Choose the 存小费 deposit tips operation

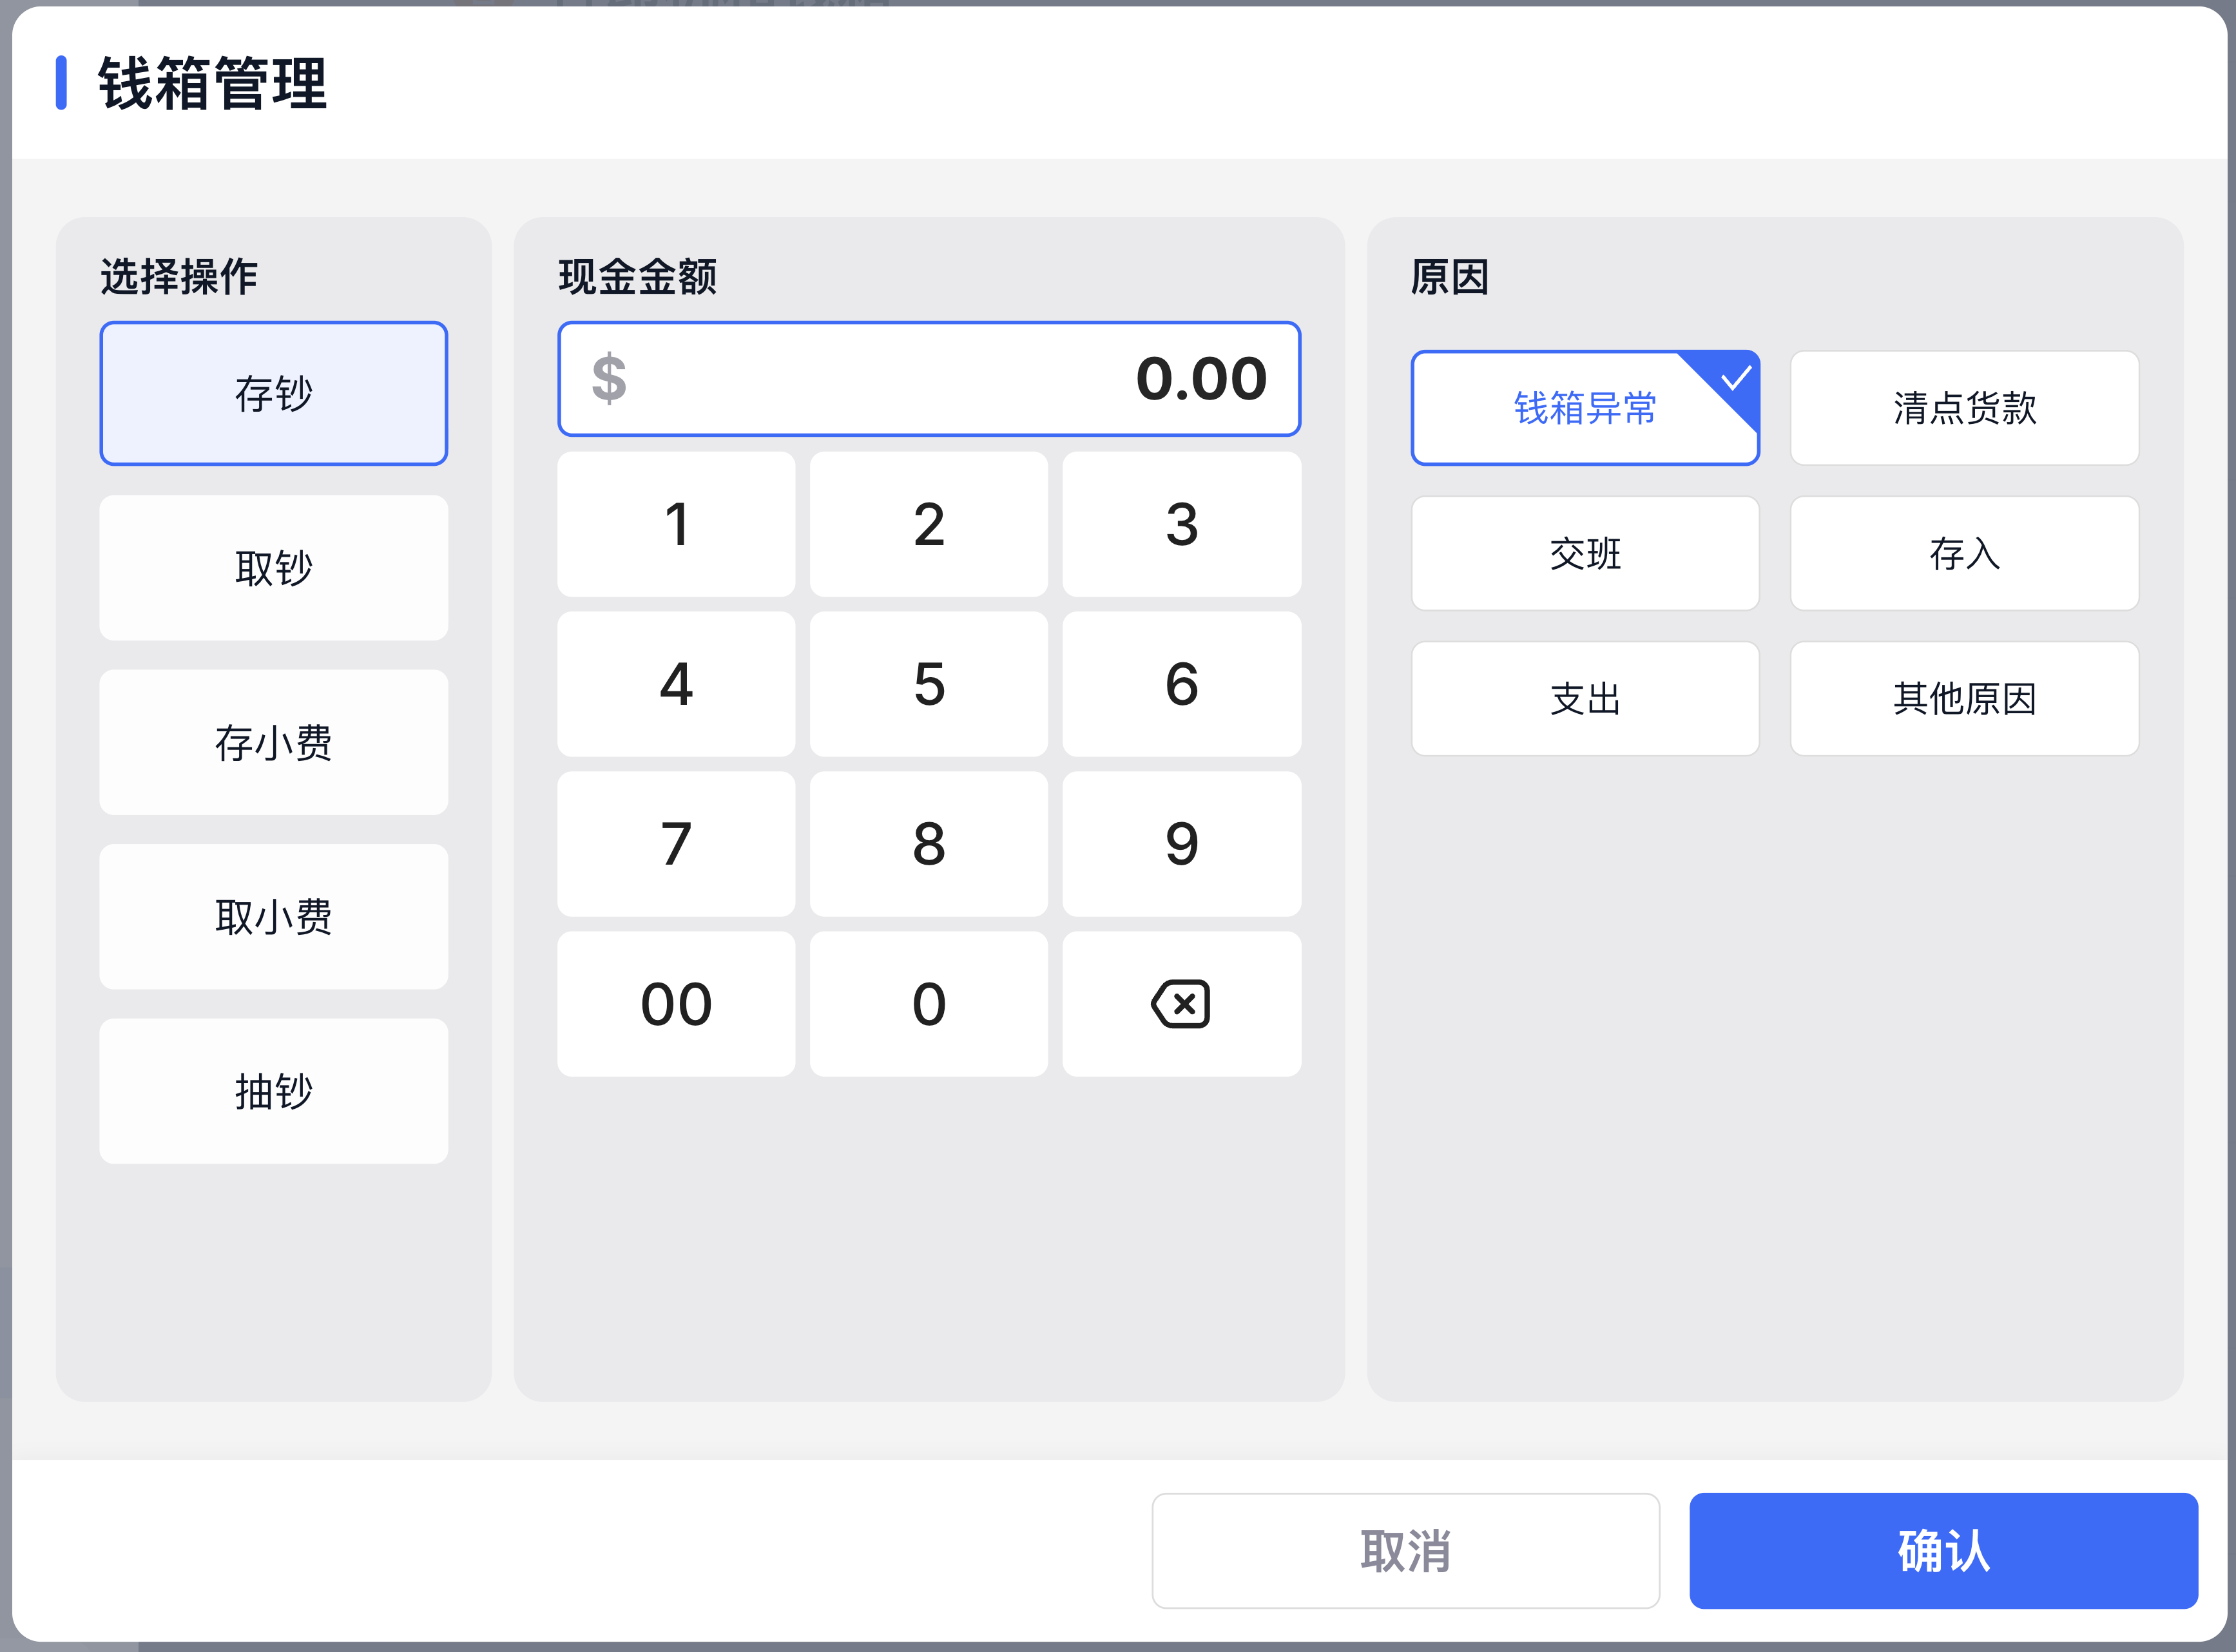coord(273,742)
